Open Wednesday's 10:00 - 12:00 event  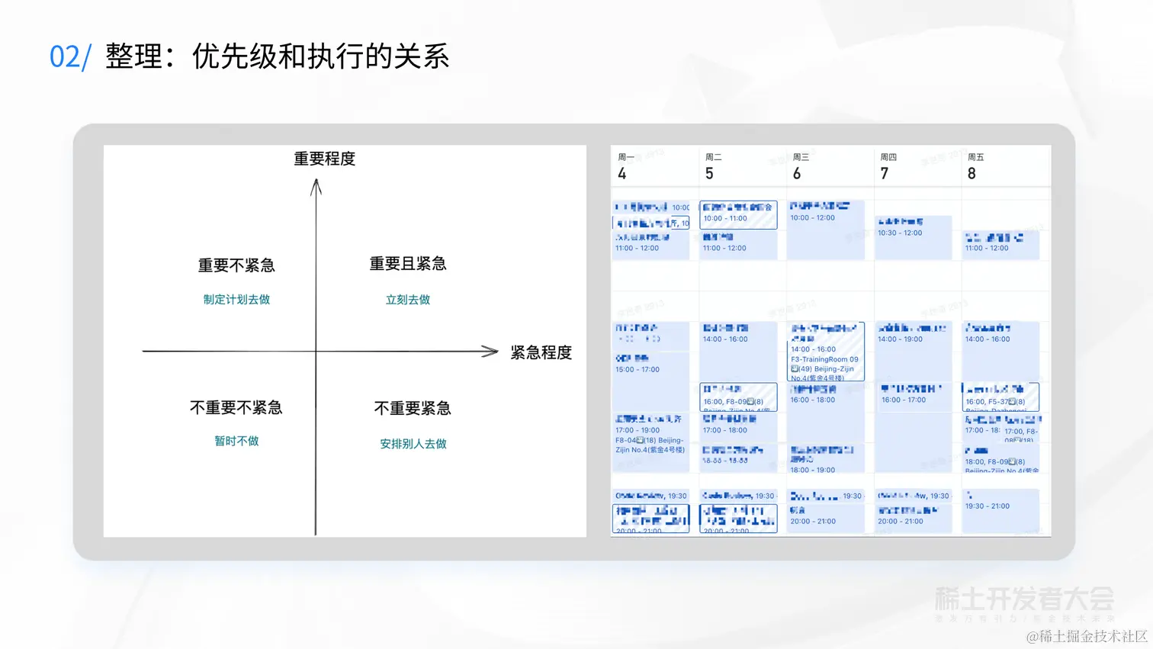826,230
